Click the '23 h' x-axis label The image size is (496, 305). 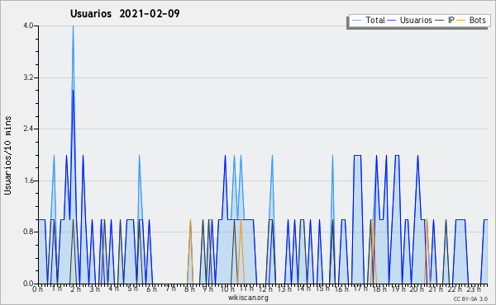point(474,289)
